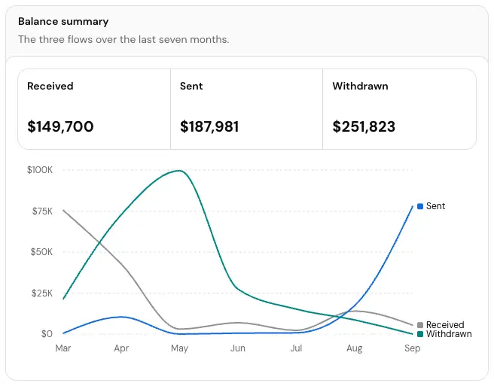
Task: Click the teal Withdrawn legend swatch
Action: [x=420, y=334]
